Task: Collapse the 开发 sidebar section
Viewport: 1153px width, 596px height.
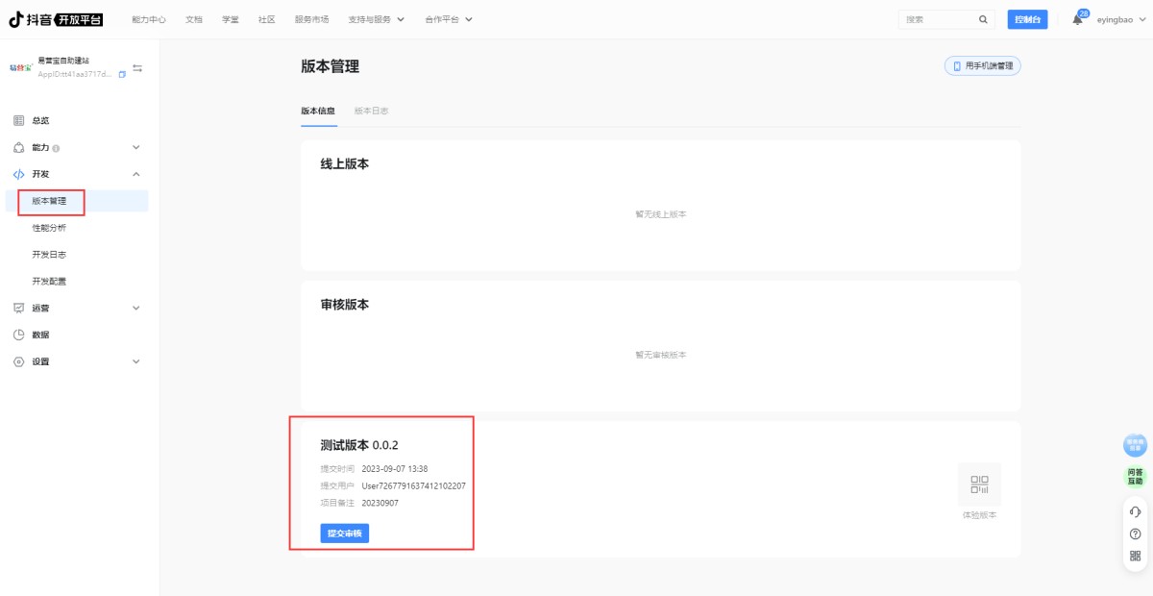Action: coord(135,174)
